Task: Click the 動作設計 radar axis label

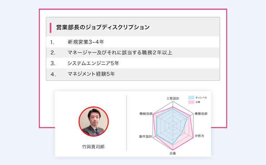Action: coord(146,136)
